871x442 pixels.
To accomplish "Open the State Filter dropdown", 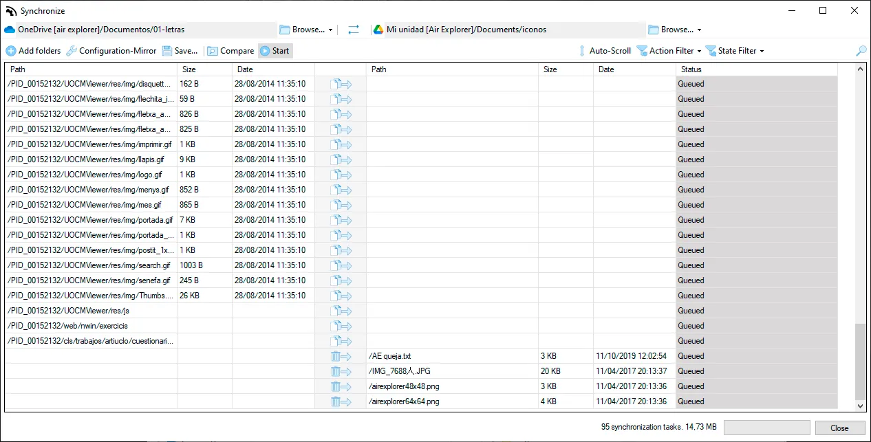I will pyautogui.click(x=735, y=51).
